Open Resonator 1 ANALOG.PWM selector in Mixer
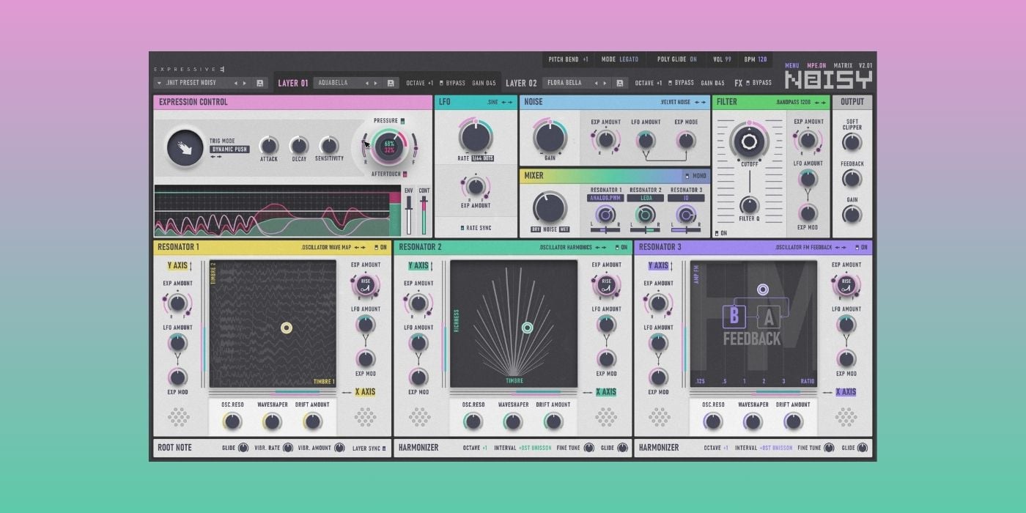Screen dimensions: 1026x513 605,198
